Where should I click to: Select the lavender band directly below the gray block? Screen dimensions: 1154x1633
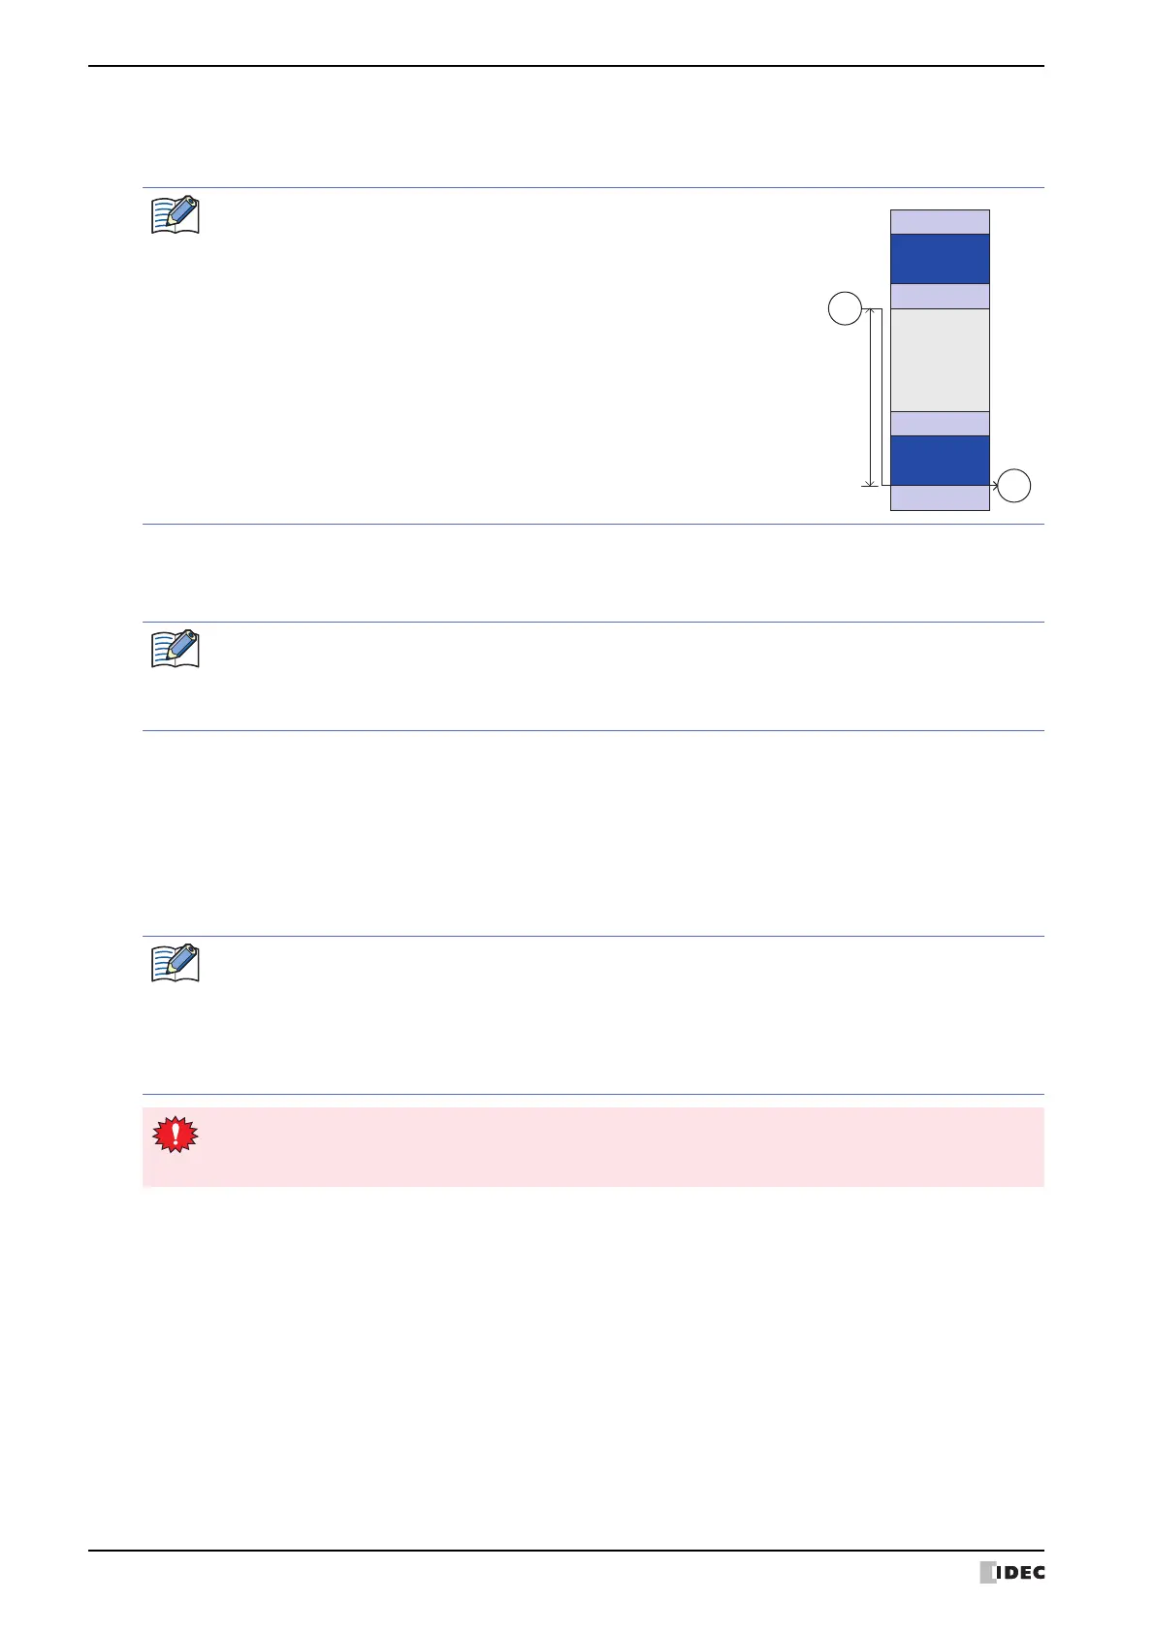[940, 424]
